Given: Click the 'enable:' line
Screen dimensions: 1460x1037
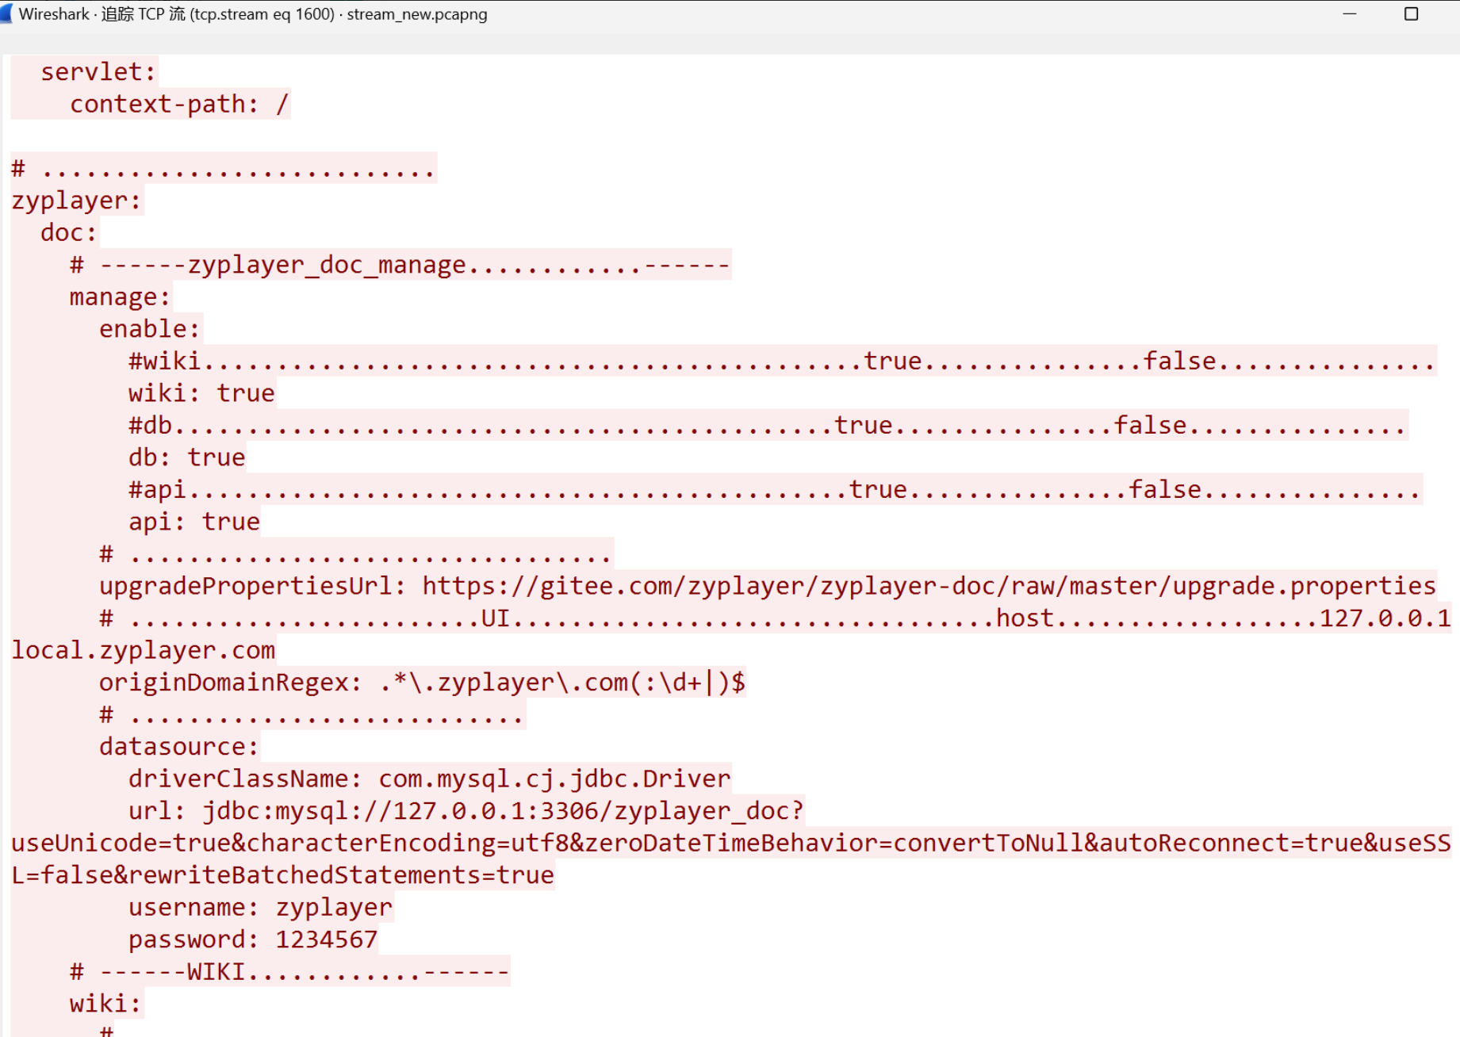Looking at the screenshot, I should click(150, 329).
